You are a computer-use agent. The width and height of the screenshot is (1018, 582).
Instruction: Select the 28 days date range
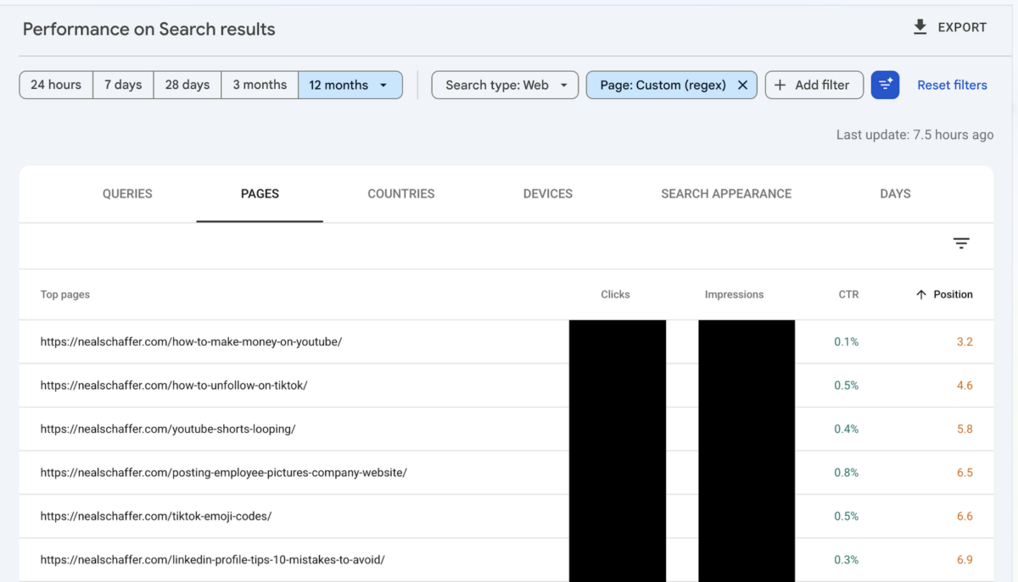(x=187, y=85)
